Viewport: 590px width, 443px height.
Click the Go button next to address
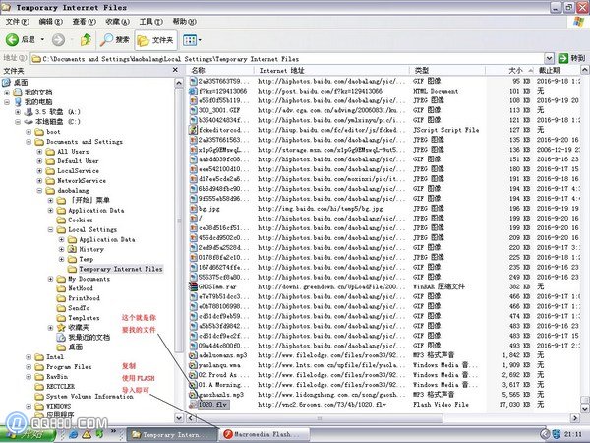(x=571, y=58)
